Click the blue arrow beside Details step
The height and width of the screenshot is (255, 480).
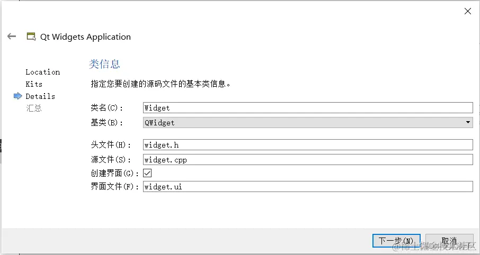point(18,96)
